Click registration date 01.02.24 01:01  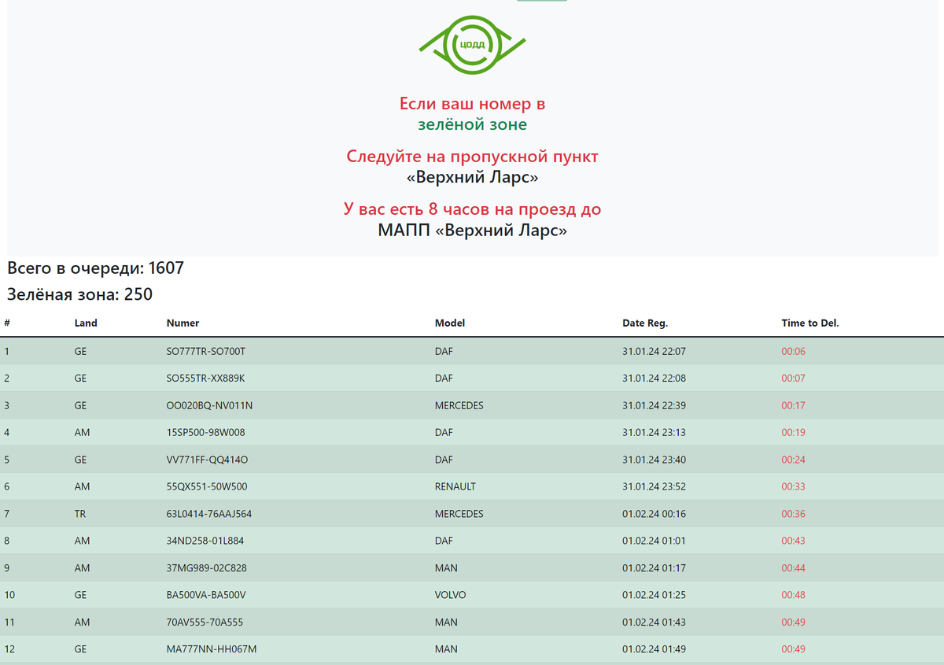tap(654, 541)
